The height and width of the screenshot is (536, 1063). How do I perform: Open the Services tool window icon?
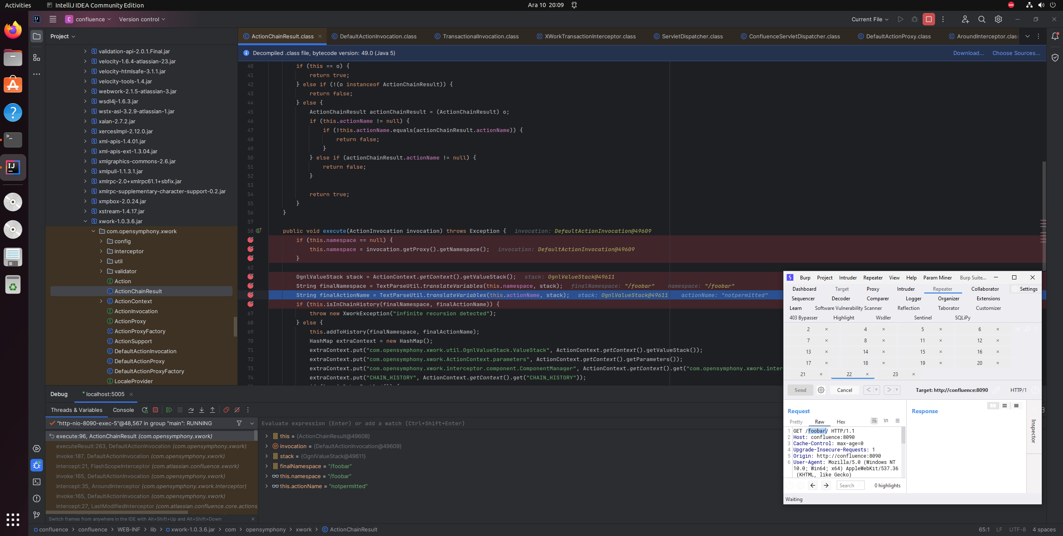(37, 449)
